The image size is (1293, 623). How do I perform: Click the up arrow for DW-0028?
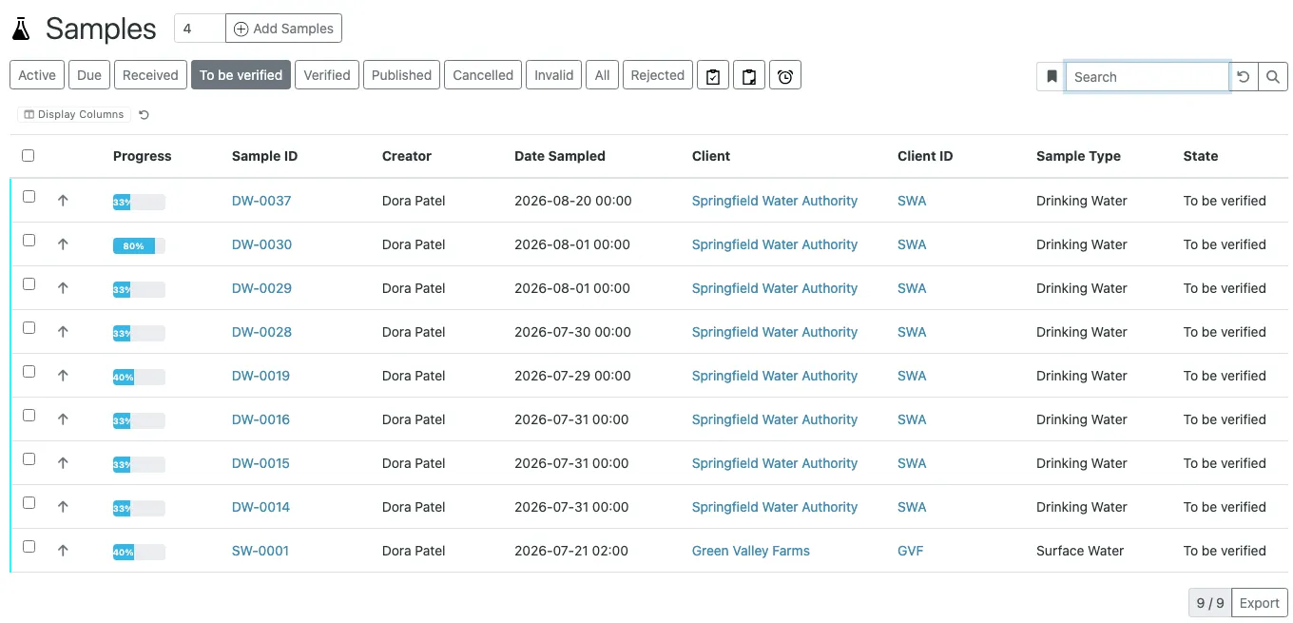click(x=63, y=332)
